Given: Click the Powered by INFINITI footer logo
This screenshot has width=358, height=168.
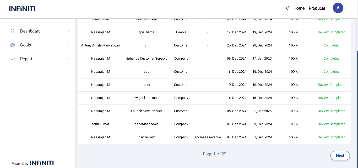Looking at the screenshot, I should pos(42,163).
